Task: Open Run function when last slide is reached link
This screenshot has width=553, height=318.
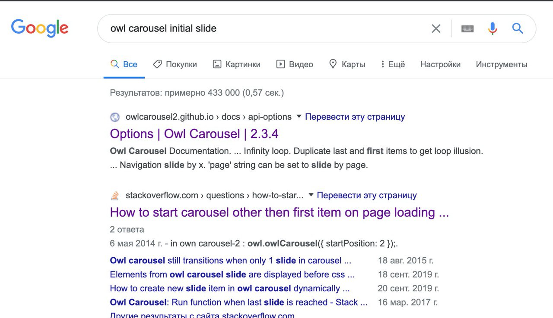Action: 239,302
